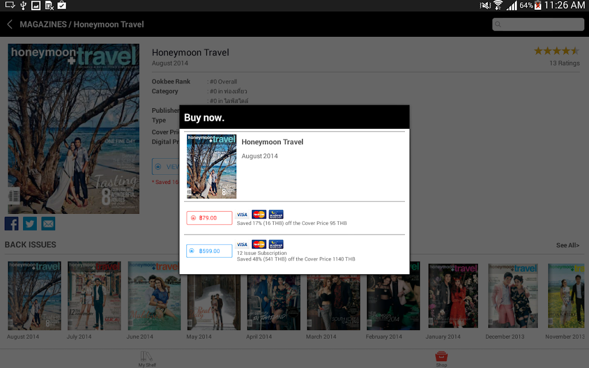The image size is (589, 368).
Task: Click the search magnifier icon
Action: click(498, 24)
